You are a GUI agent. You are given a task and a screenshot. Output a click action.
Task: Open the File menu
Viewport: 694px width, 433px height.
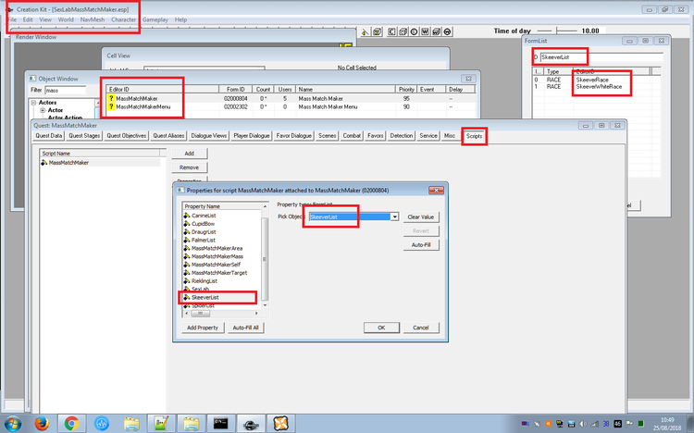[x=12, y=19]
